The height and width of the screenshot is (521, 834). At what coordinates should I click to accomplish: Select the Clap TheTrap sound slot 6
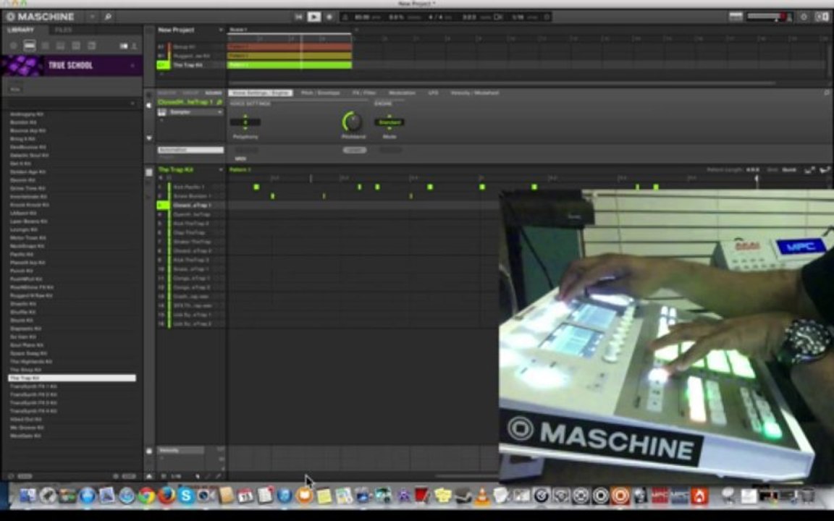(190, 232)
